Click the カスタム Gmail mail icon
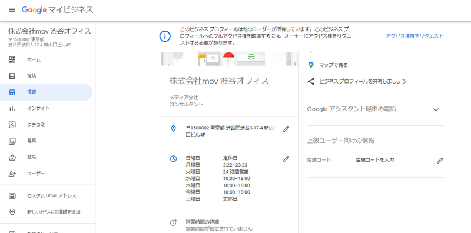The height and width of the screenshot is (233, 471). (x=12, y=196)
